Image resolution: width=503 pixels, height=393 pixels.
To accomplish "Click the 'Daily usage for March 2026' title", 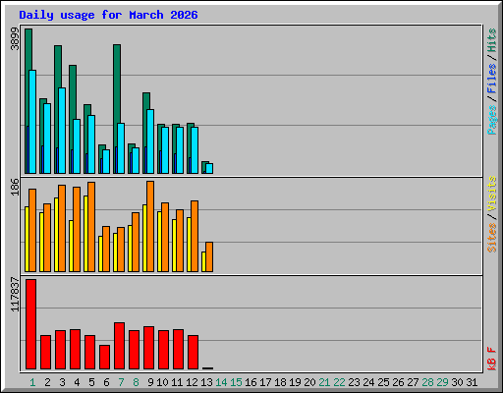I will [x=108, y=15].
